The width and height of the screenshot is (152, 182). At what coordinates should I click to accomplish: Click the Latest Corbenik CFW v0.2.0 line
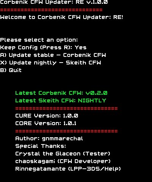pyautogui.click(x=61, y=93)
